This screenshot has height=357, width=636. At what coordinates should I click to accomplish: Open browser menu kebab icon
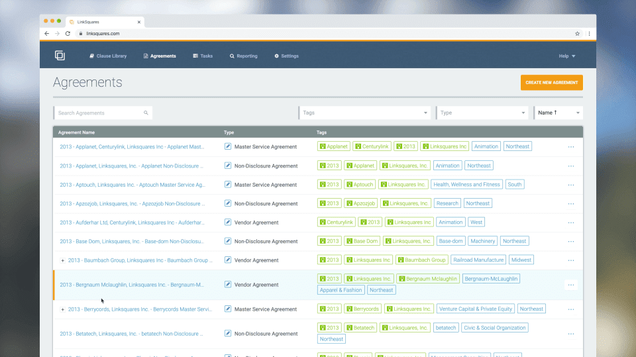tap(590, 34)
